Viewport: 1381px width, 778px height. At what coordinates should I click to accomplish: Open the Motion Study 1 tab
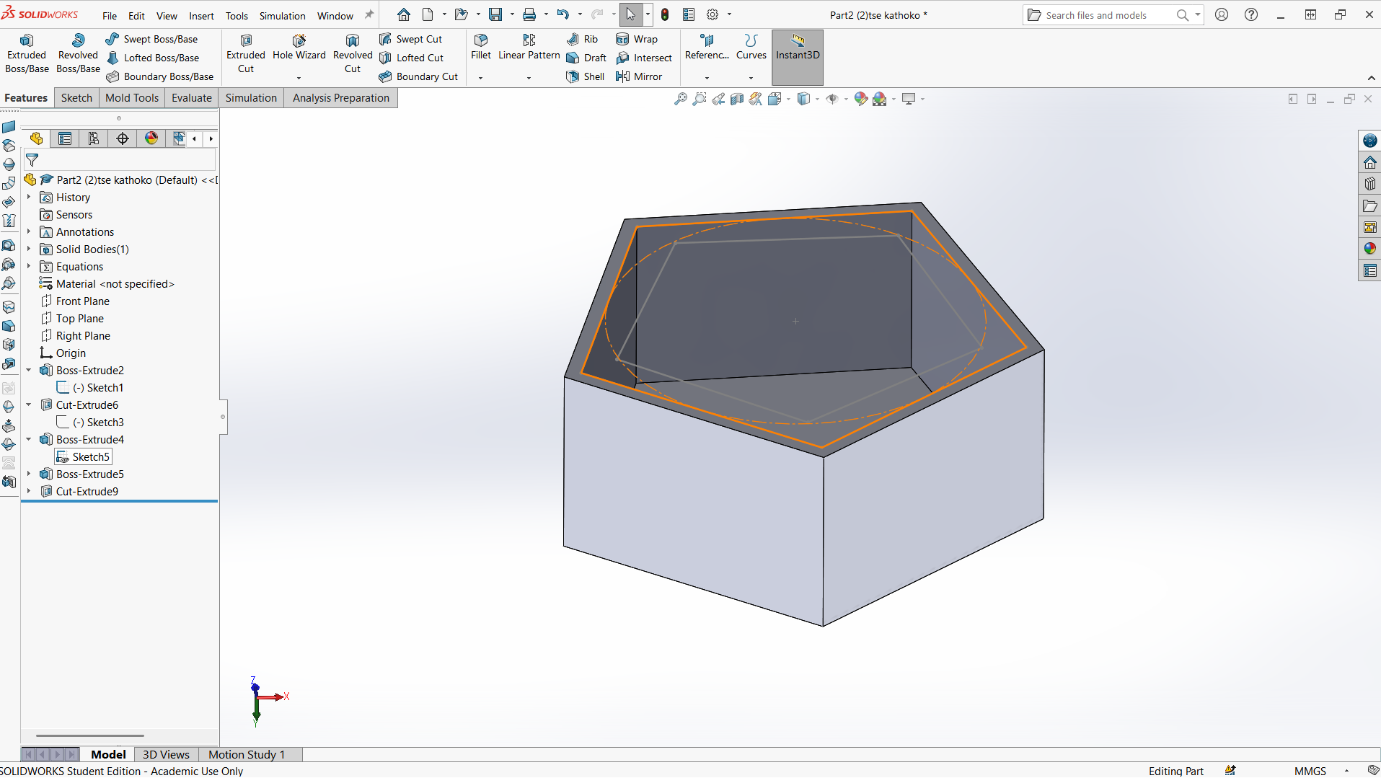[x=247, y=754]
